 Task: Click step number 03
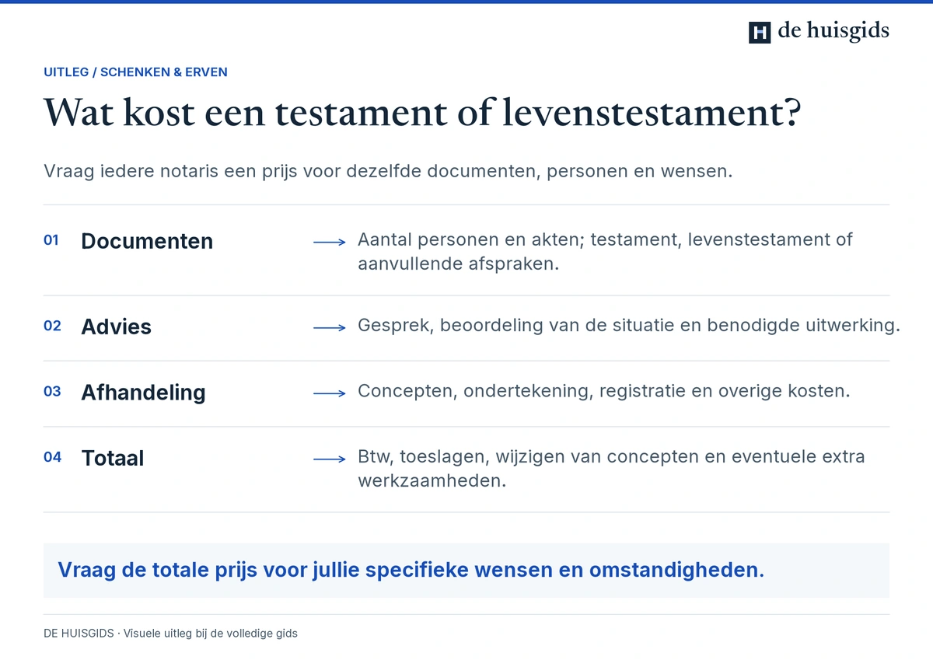click(52, 392)
